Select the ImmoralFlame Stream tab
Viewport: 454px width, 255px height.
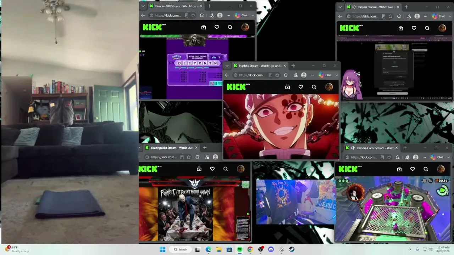point(372,148)
